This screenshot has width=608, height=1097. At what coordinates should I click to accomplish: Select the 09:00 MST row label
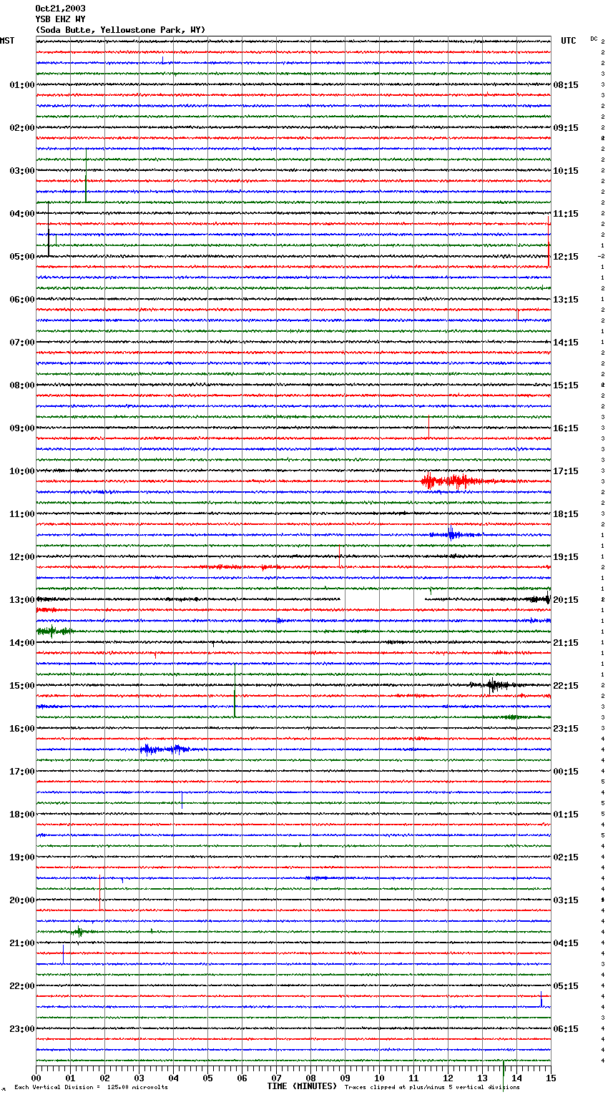coord(21,428)
